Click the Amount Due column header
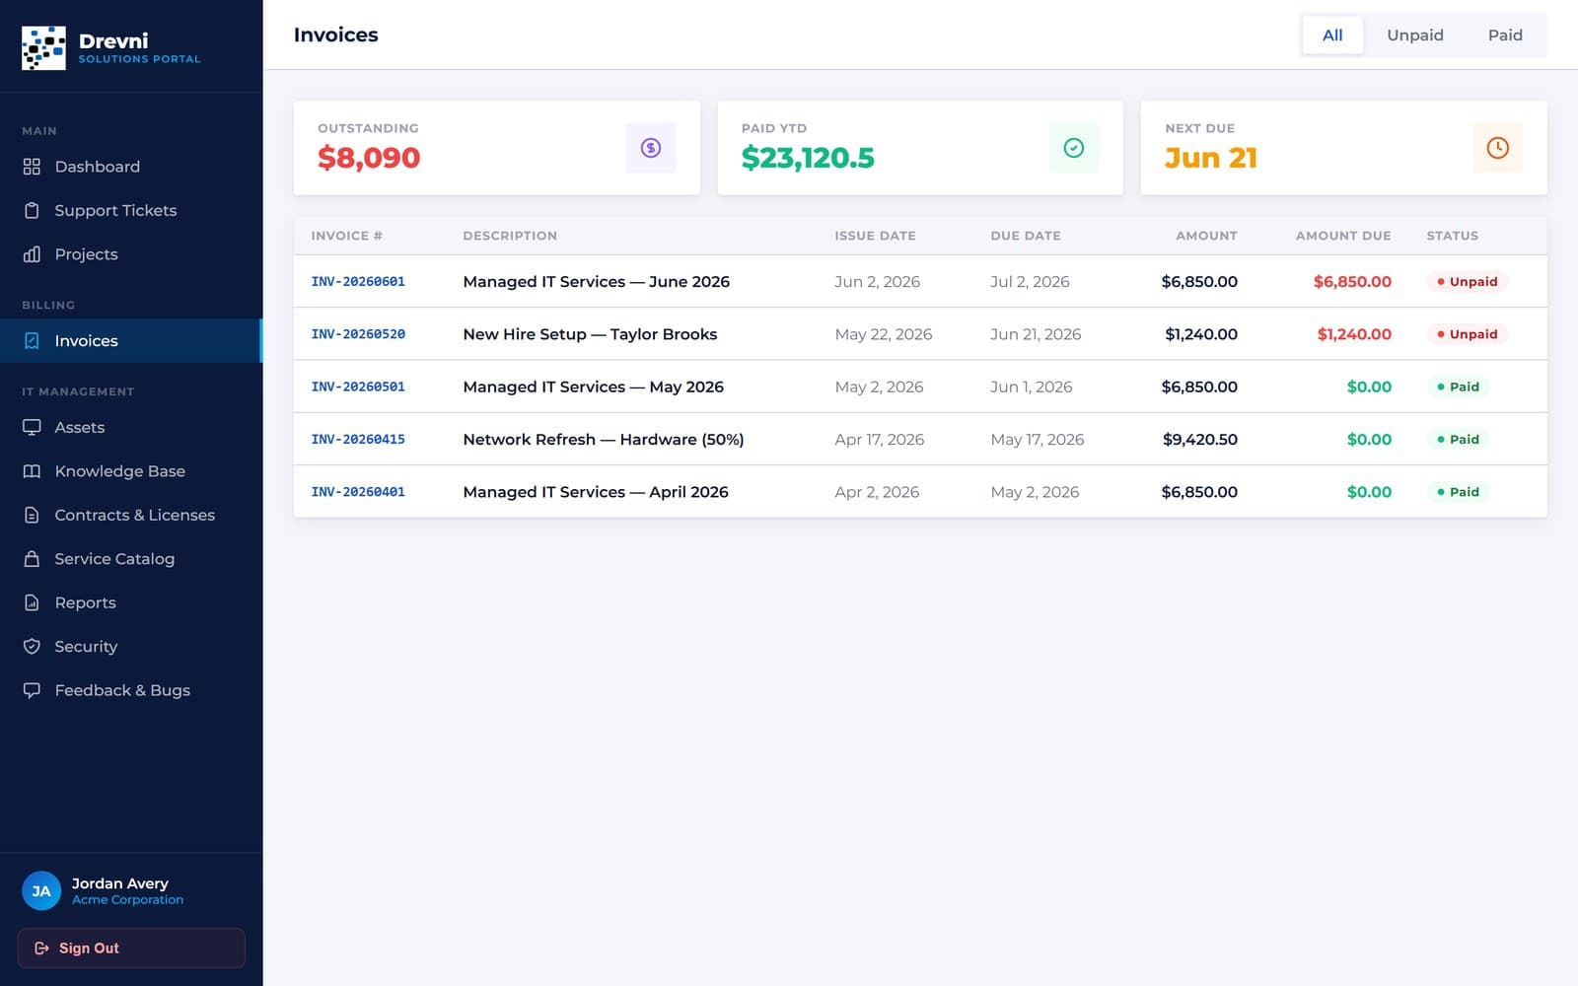 pos(1343,236)
